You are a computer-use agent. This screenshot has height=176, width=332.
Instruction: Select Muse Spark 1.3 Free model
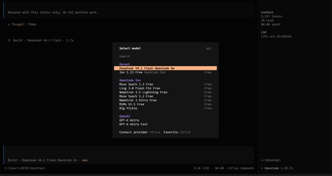(165, 84)
